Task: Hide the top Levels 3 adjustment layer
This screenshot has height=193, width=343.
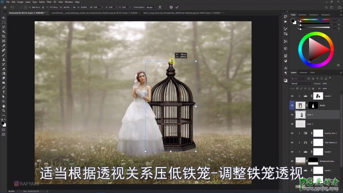Action: (292, 96)
